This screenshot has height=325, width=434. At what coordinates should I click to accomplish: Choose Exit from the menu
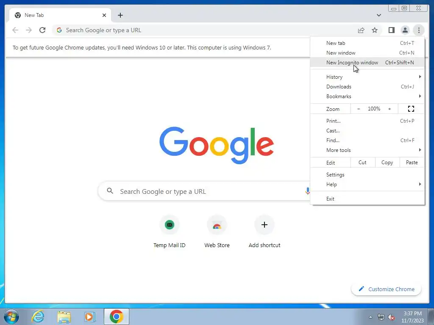coord(367,199)
